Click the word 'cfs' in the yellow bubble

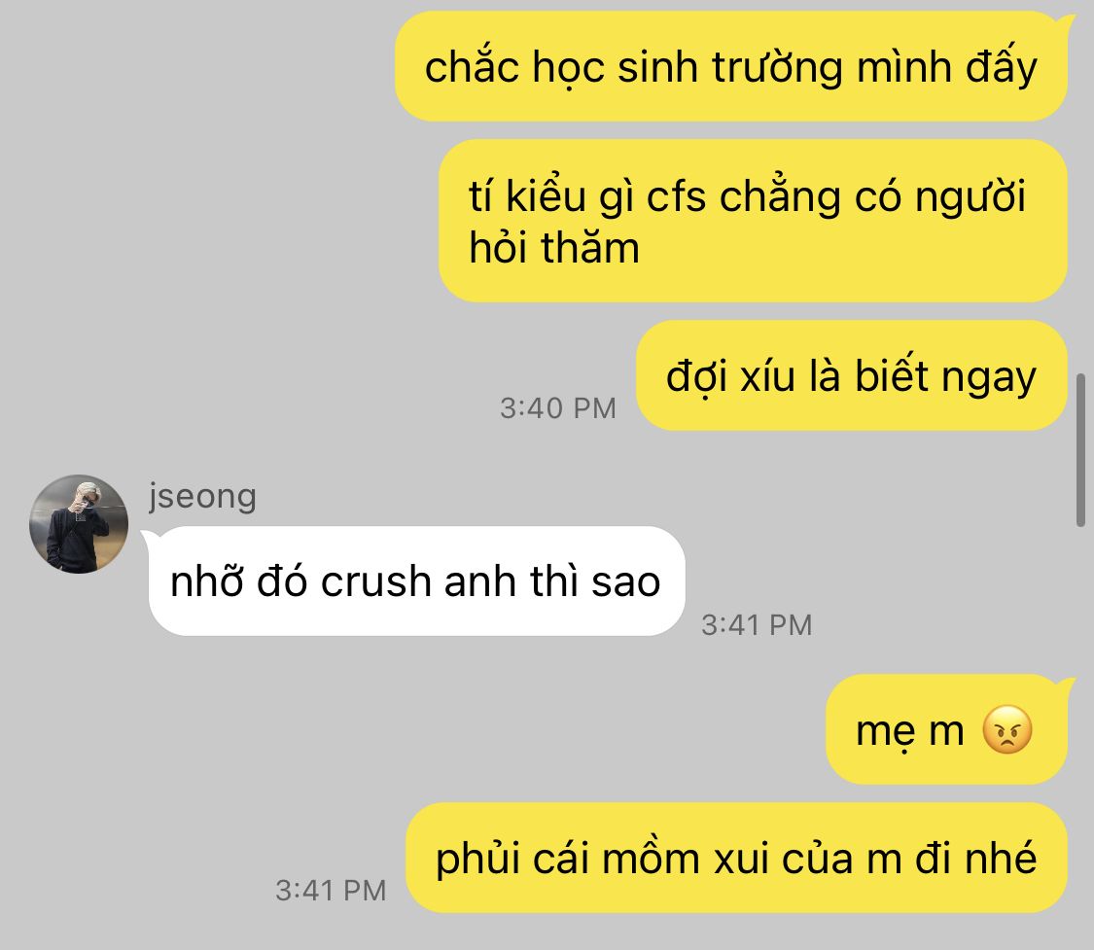pyautogui.click(x=676, y=196)
